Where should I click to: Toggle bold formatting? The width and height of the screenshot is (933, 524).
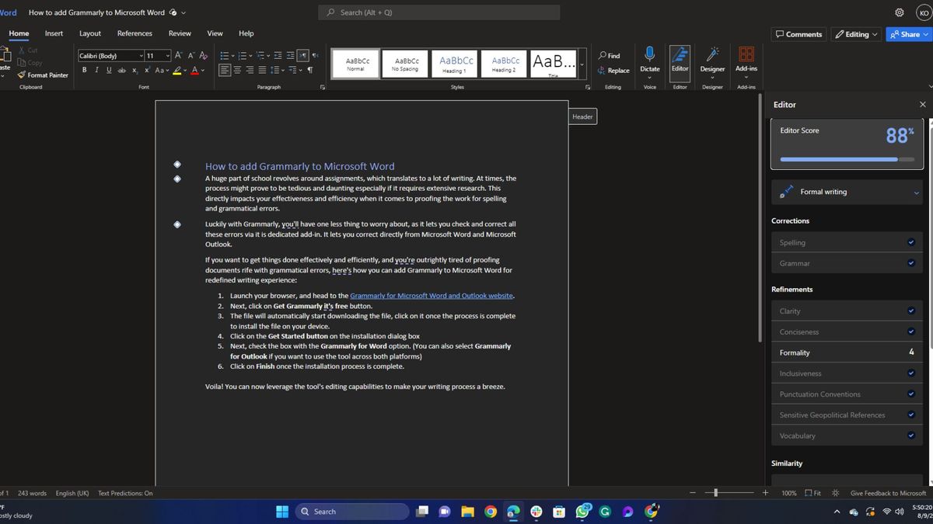[84, 70]
